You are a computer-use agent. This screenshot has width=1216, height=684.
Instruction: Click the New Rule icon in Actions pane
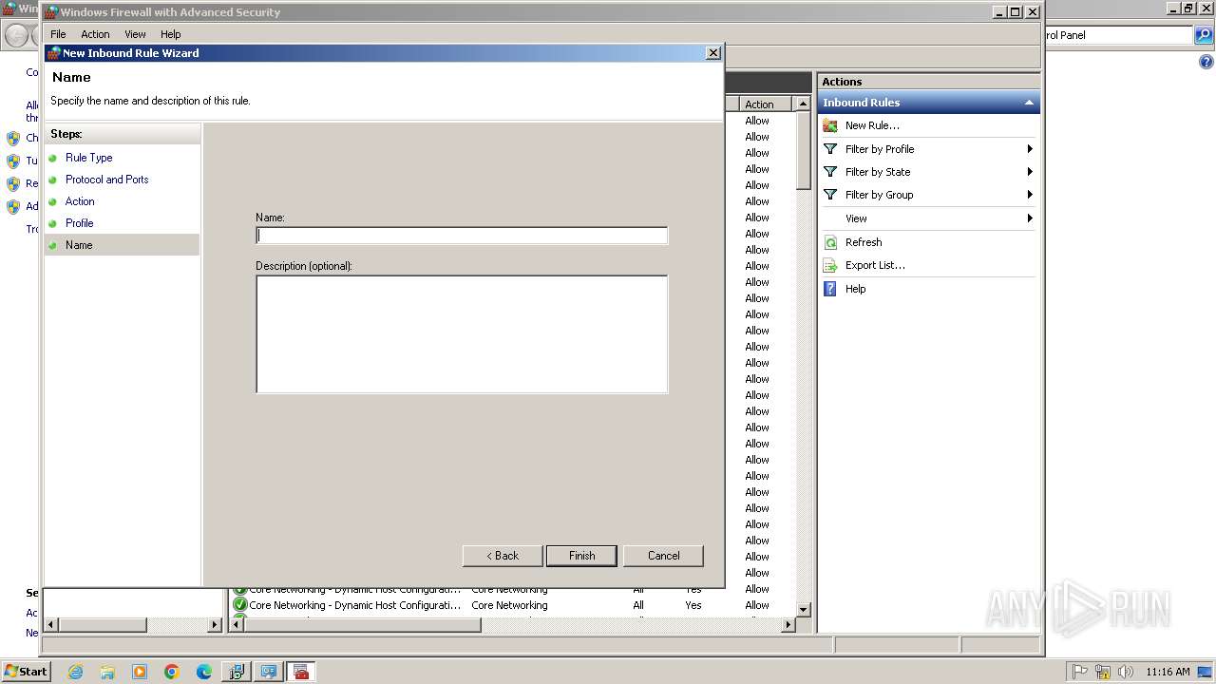coord(830,125)
